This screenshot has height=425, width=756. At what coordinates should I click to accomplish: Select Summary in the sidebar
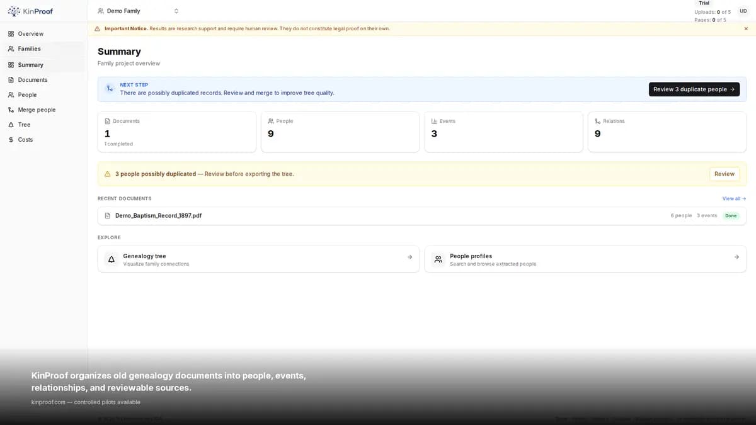tap(43, 65)
